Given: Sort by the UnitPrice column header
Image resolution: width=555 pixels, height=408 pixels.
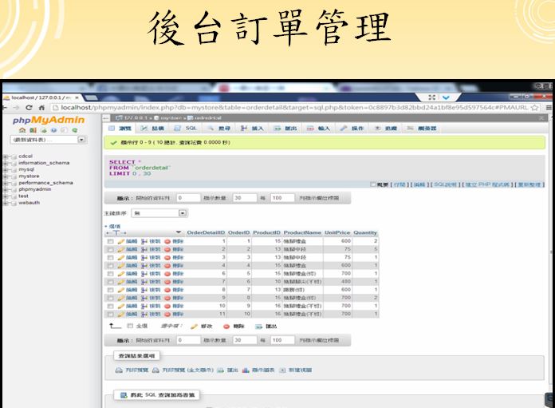Looking at the screenshot, I should 336,232.
